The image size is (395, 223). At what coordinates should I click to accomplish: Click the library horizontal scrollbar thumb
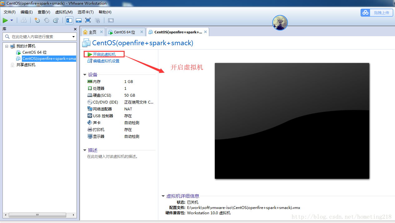[x=37, y=215]
